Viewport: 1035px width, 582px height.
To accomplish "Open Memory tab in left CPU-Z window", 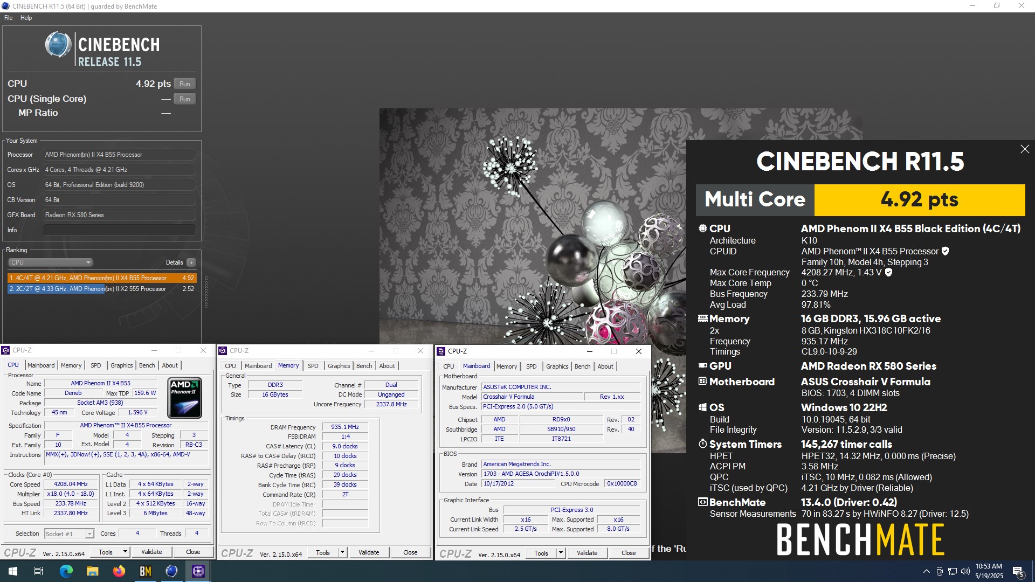I will click(x=71, y=365).
